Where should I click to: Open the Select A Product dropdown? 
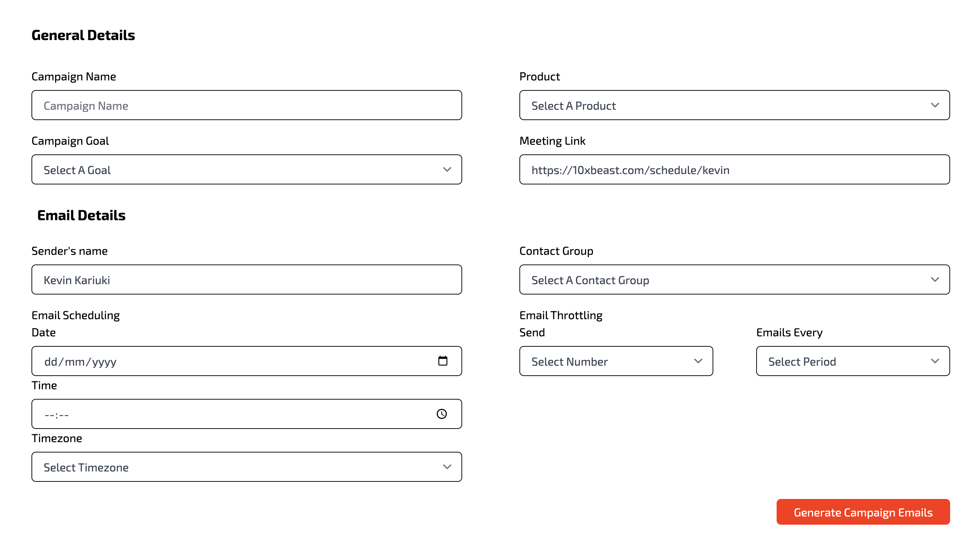[718, 105]
